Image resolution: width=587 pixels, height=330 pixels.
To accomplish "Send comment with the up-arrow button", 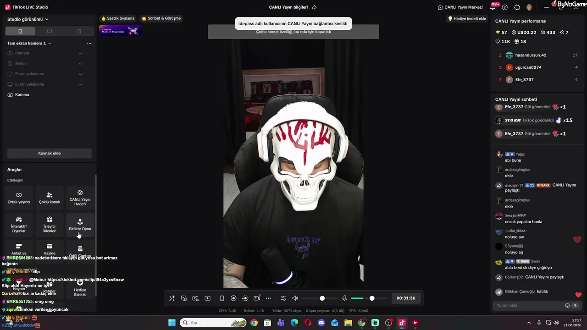I will click(x=575, y=305).
